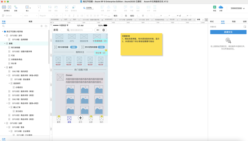Click the 发布 plus button in mockup

pos(80,118)
